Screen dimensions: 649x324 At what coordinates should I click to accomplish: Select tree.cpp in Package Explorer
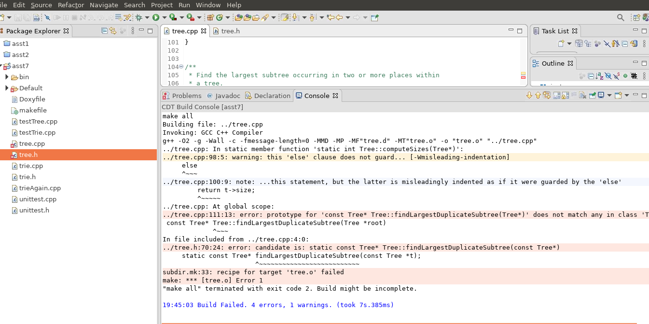click(32, 143)
